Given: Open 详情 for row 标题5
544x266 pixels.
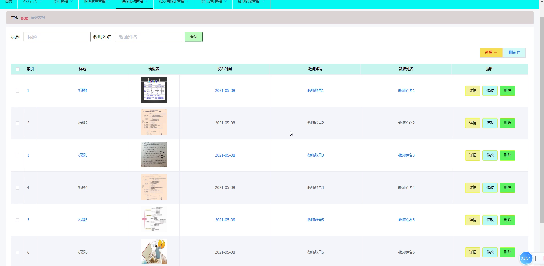Looking at the screenshot, I should pyautogui.click(x=473, y=220).
